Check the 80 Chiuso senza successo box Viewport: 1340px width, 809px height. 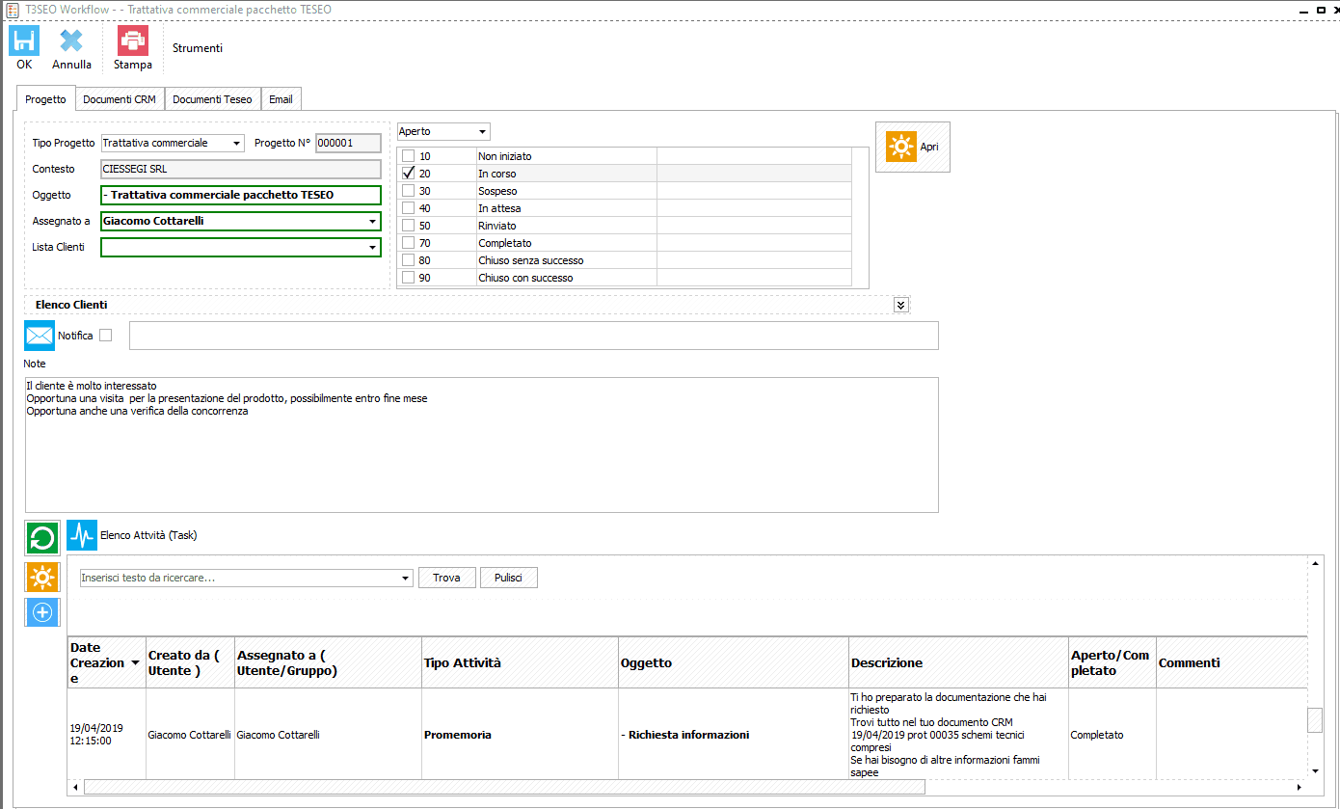[x=409, y=260]
